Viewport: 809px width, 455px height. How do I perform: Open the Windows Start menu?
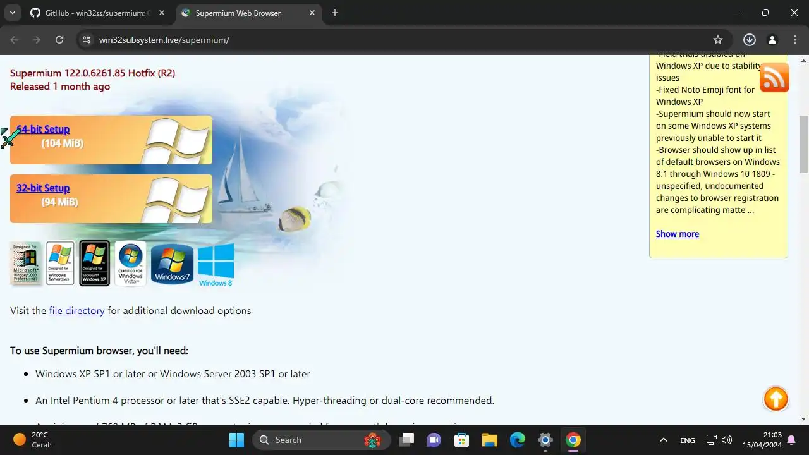coord(236,440)
